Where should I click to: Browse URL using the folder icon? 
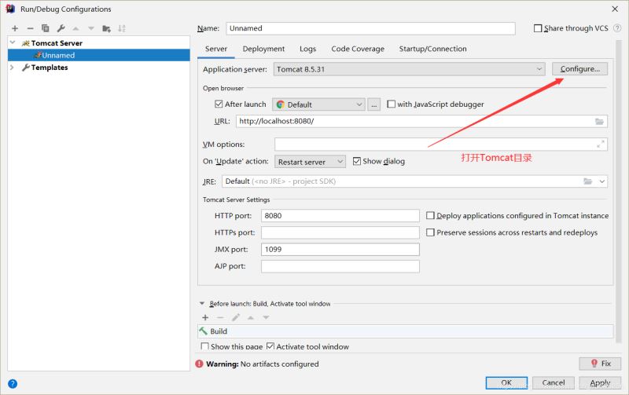point(599,122)
